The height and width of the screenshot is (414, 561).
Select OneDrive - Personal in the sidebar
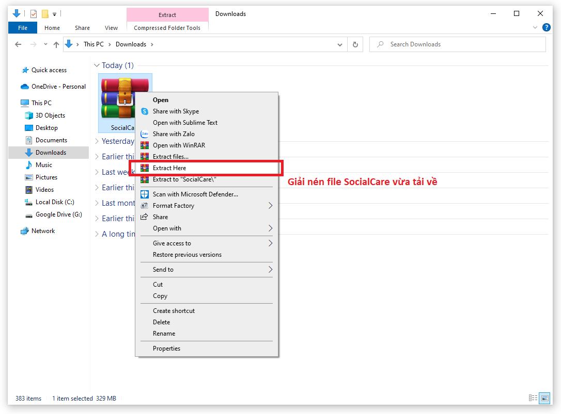pyautogui.click(x=53, y=87)
